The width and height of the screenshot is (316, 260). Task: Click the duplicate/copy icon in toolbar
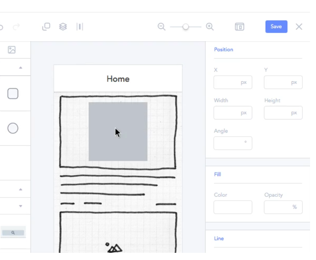coord(46,27)
